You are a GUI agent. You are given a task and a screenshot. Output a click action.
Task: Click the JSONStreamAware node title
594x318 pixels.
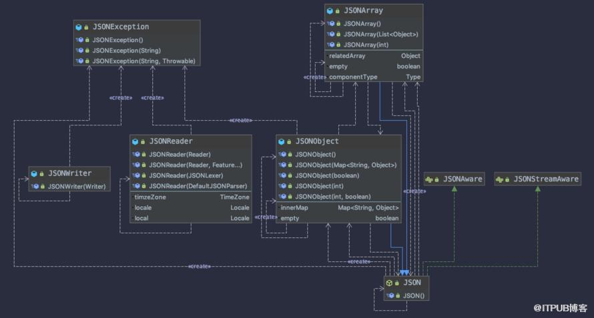point(546,179)
